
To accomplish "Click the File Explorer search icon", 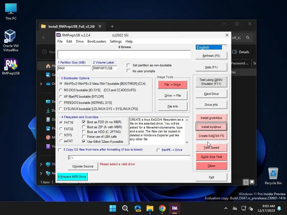I will click(x=248, y=38).
